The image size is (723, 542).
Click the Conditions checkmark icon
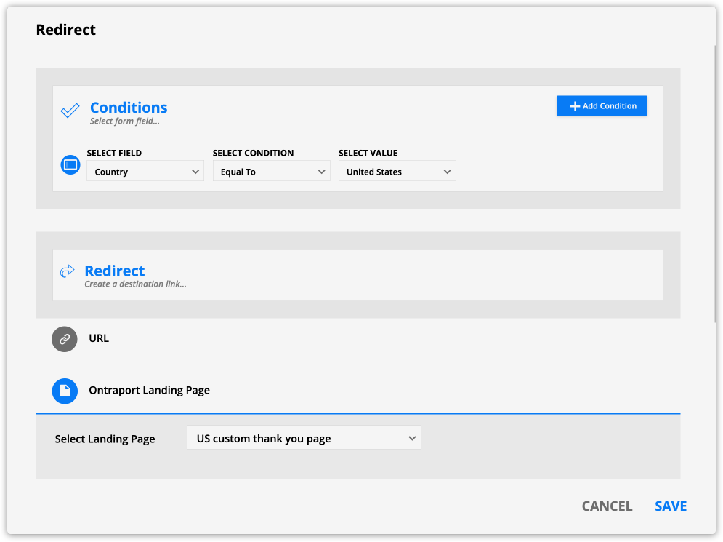click(70, 111)
